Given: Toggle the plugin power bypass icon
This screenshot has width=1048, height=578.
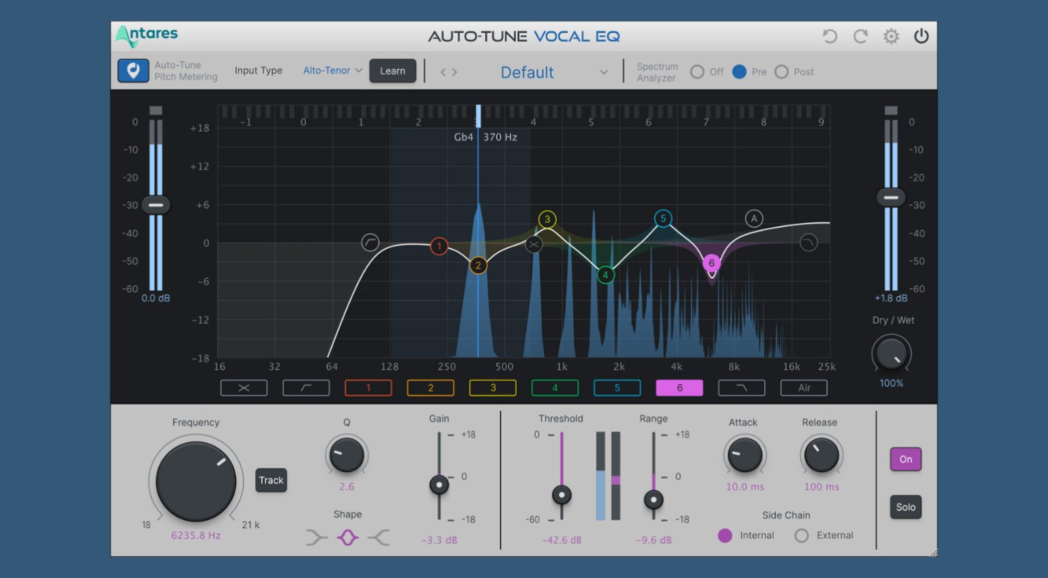Looking at the screenshot, I should click(x=921, y=36).
